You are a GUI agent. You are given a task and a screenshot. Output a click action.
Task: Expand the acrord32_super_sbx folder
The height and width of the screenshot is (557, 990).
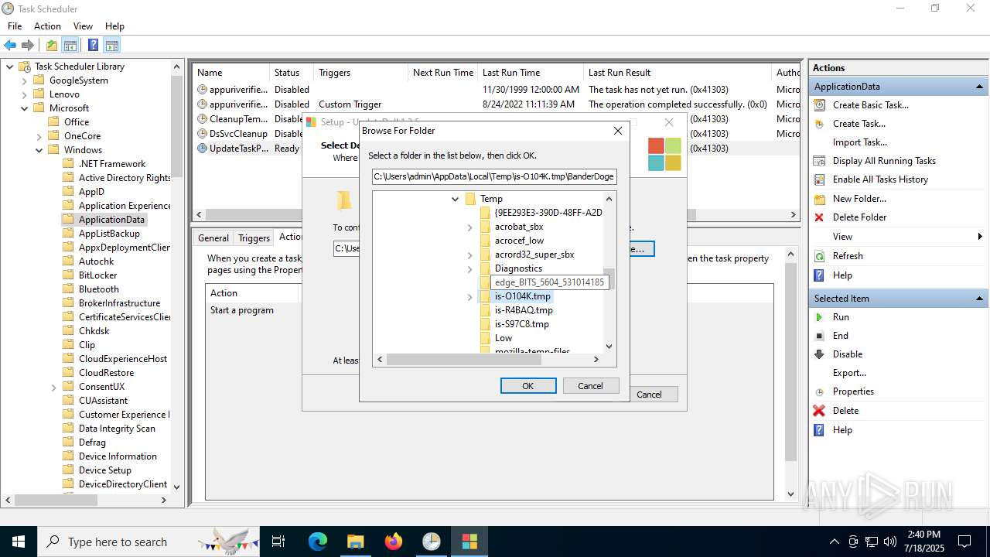click(x=469, y=255)
